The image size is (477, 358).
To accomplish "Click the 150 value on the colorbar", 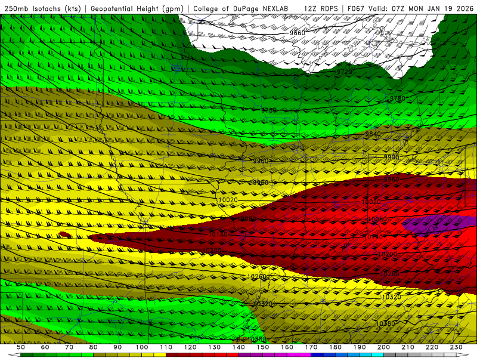I will (263, 347).
